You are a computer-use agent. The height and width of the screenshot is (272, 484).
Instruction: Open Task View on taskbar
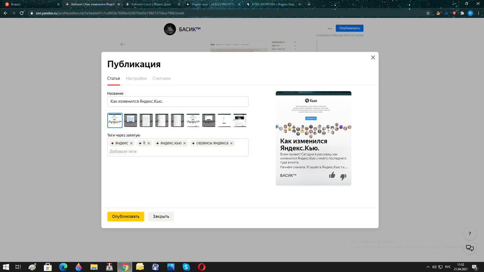click(x=18, y=267)
